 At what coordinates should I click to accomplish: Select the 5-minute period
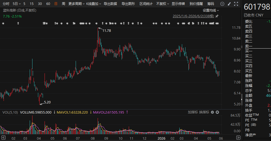[x=24, y=4]
